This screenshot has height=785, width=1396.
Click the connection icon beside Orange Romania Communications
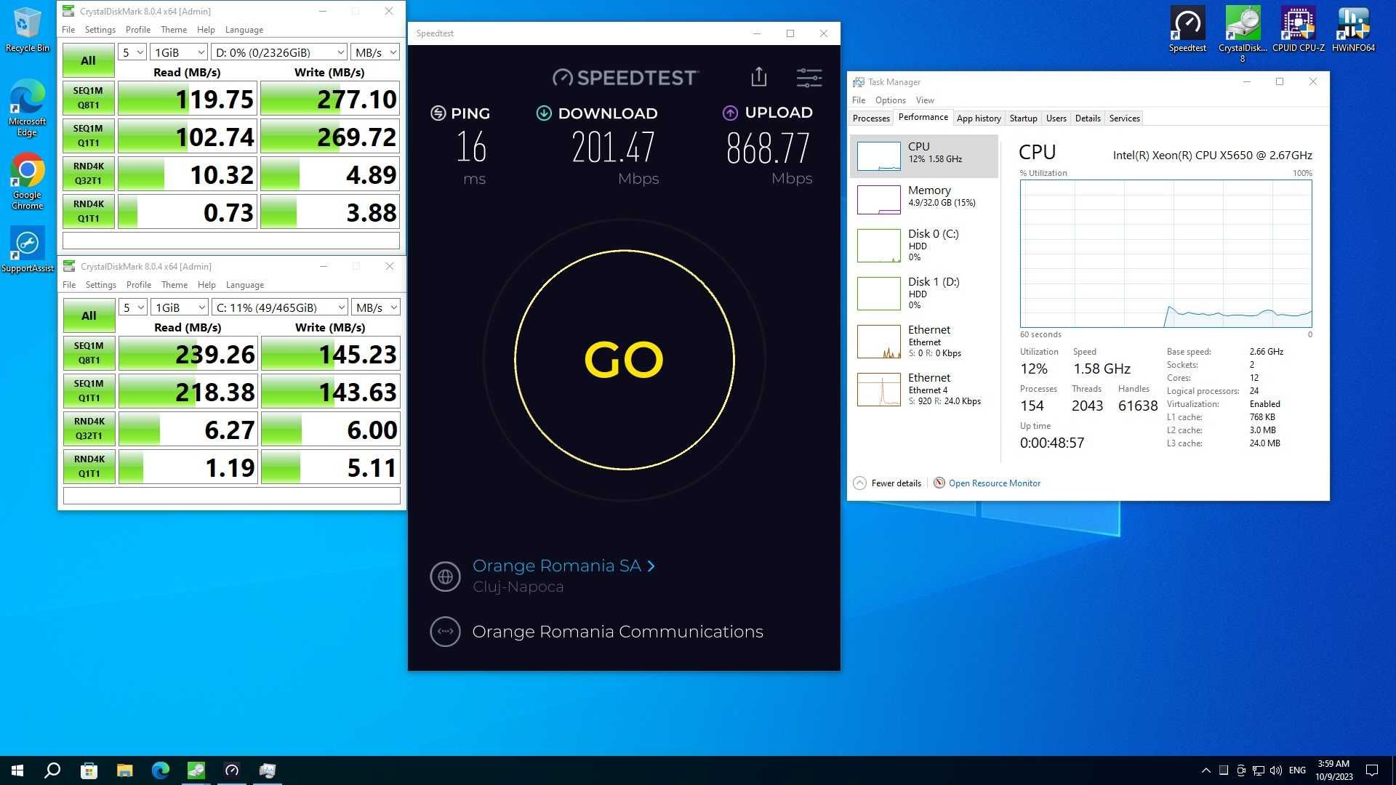coord(445,632)
